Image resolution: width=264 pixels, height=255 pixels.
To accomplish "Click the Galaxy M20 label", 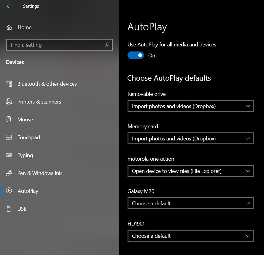I will 141,191.
